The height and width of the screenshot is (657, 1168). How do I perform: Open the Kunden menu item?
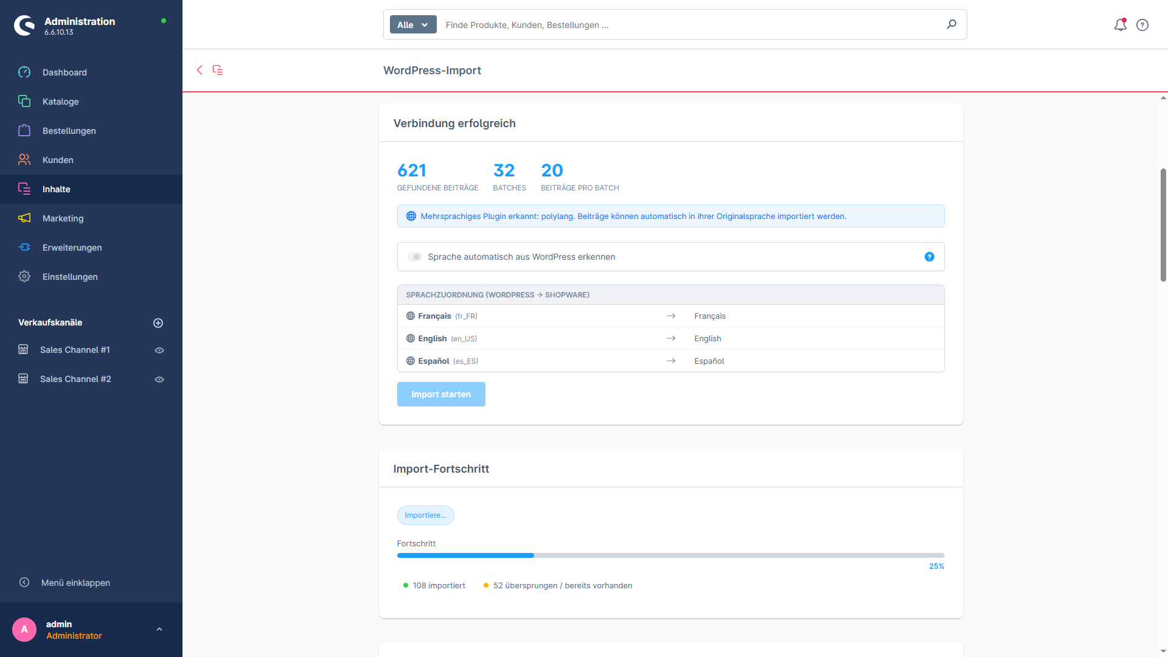pyautogui.click(x=91, y=160)
